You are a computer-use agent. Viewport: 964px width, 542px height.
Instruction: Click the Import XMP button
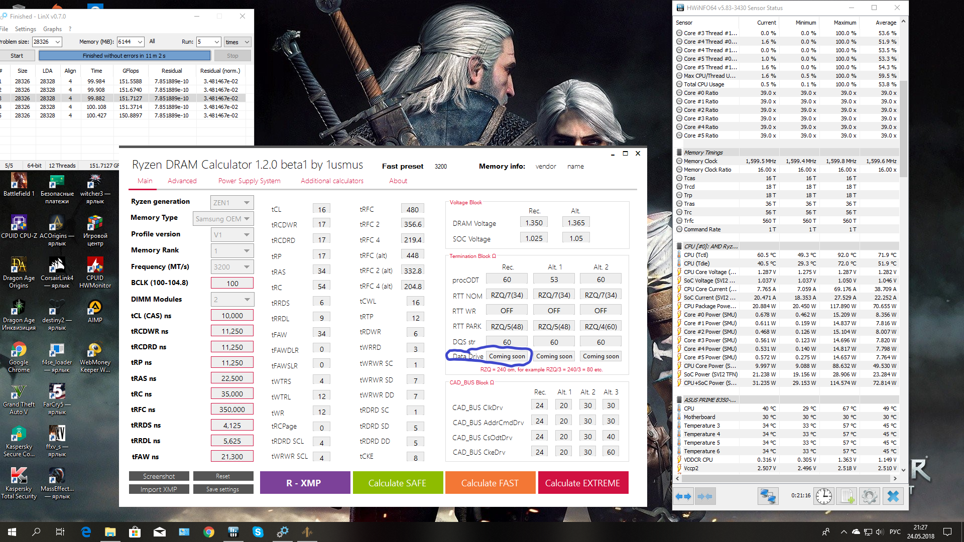coord(159,489)
